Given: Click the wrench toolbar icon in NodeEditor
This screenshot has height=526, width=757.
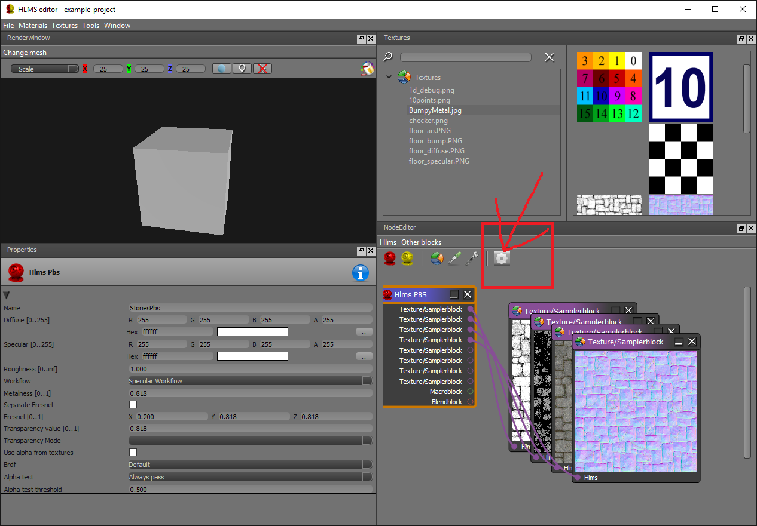Looking at the screenshot, I should 472,259.
